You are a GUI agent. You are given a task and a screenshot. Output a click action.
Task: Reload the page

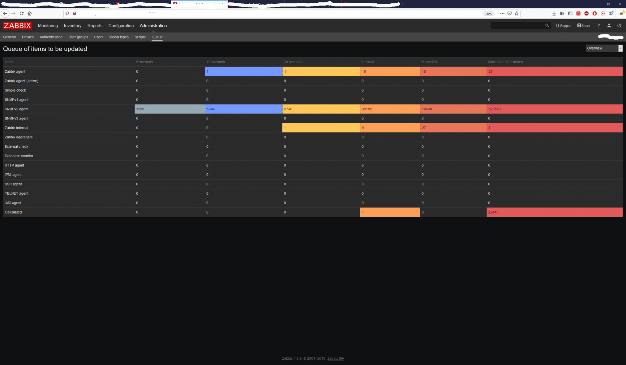(22, 13)
